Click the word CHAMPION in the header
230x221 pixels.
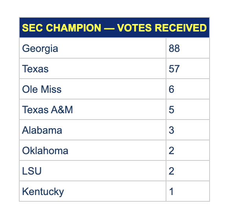pyautogui.click(x=74, y=28)
